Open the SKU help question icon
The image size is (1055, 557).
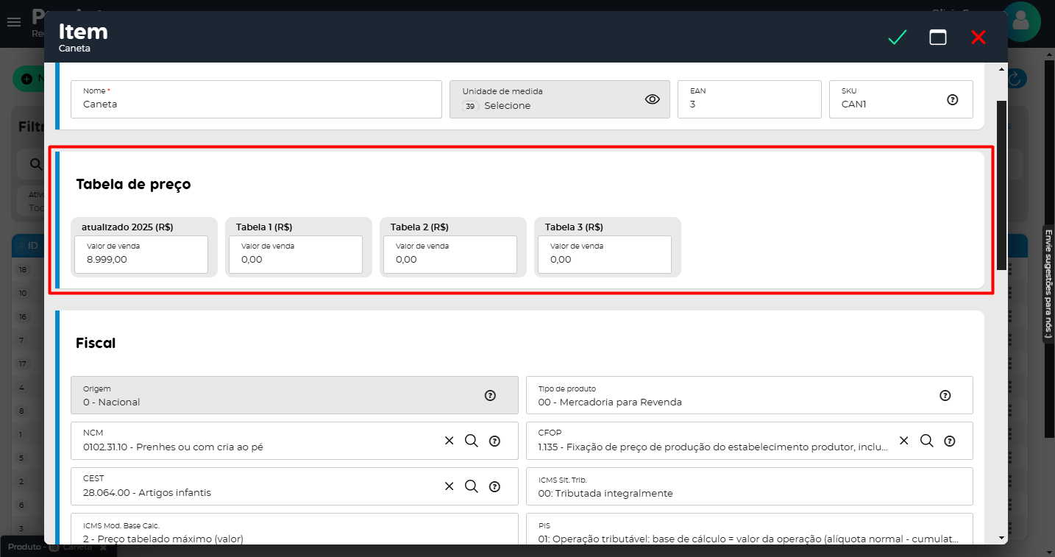(952, 99)
